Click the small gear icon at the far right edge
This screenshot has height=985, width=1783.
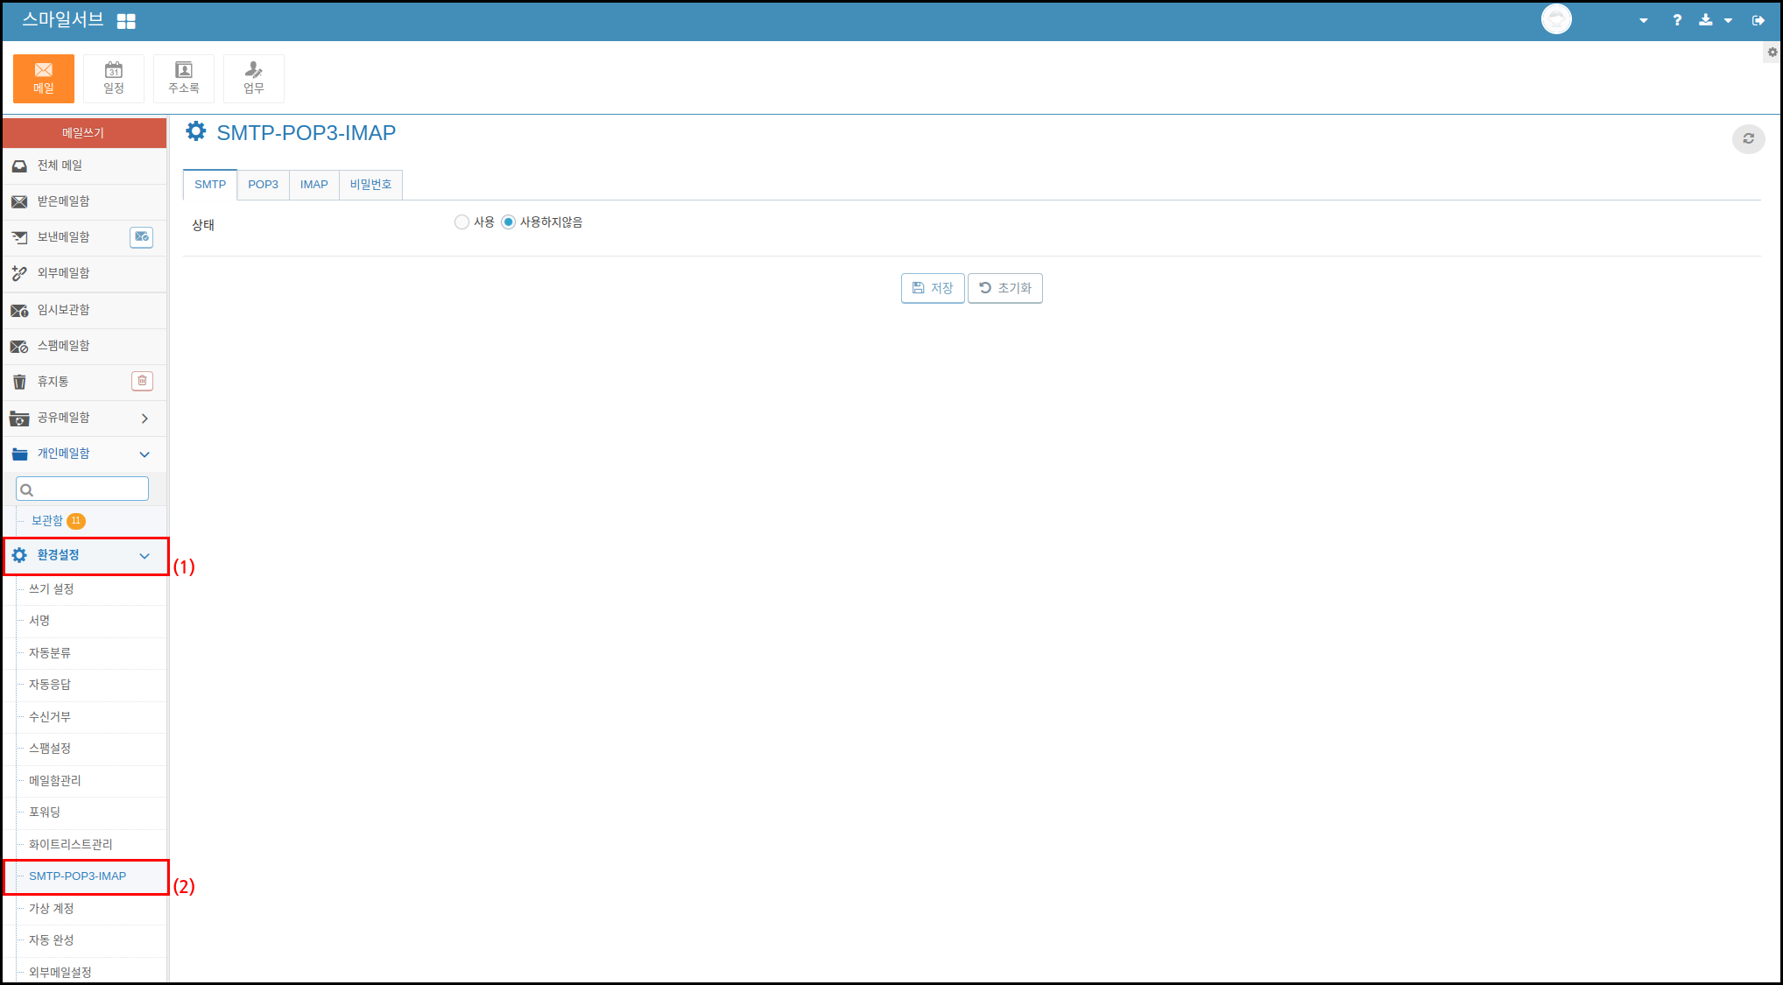tap(1772, 53)
